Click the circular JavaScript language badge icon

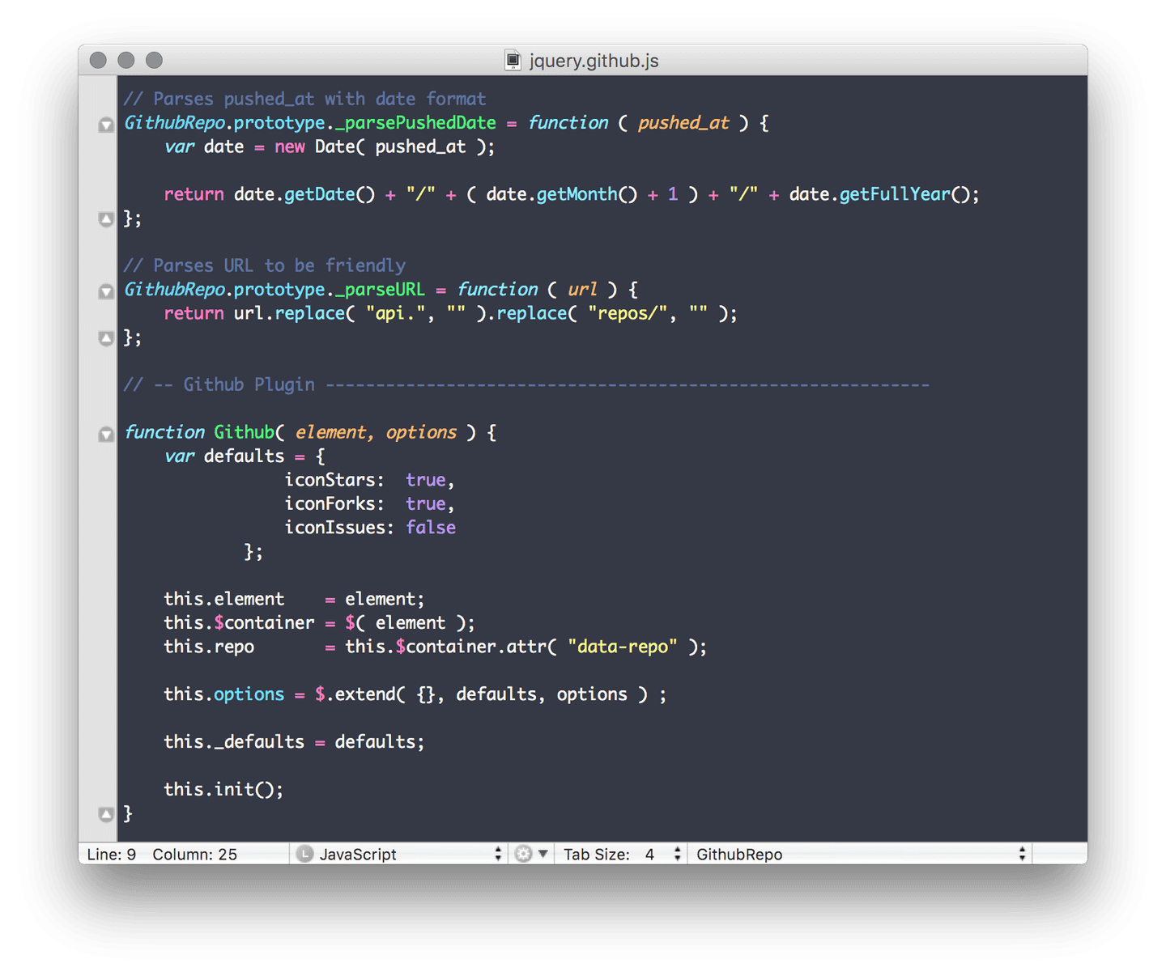304,854
